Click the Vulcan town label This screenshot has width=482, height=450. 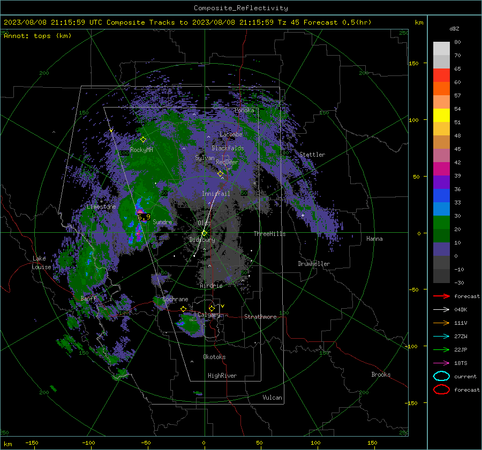tap(273, 398)
